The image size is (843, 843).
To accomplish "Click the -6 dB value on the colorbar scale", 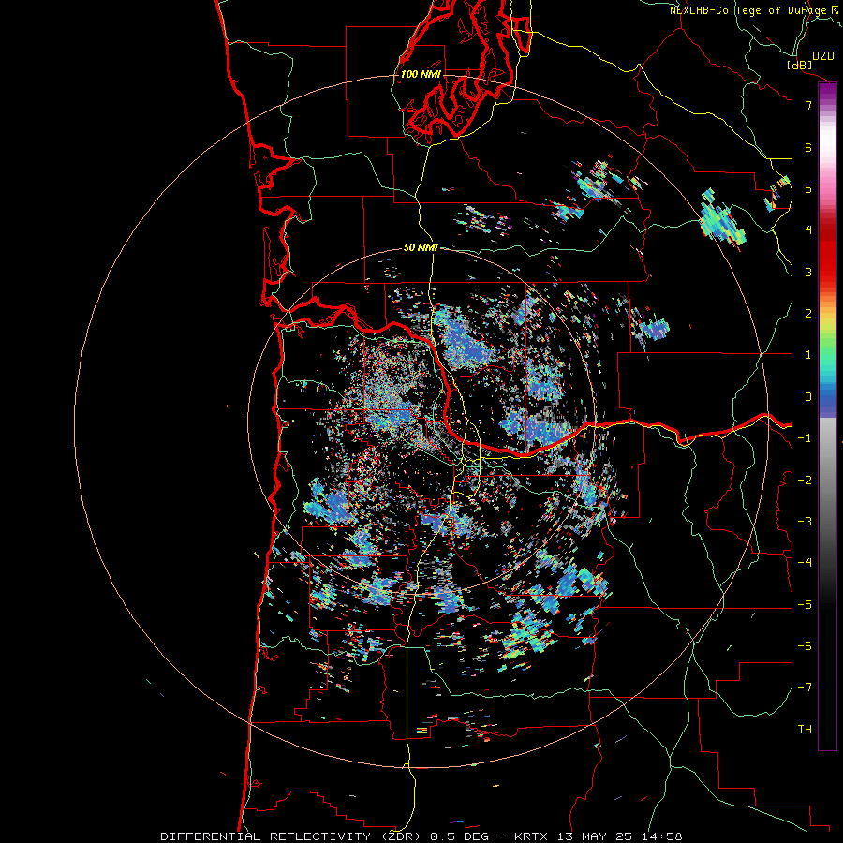I will [x=805, y=646].
